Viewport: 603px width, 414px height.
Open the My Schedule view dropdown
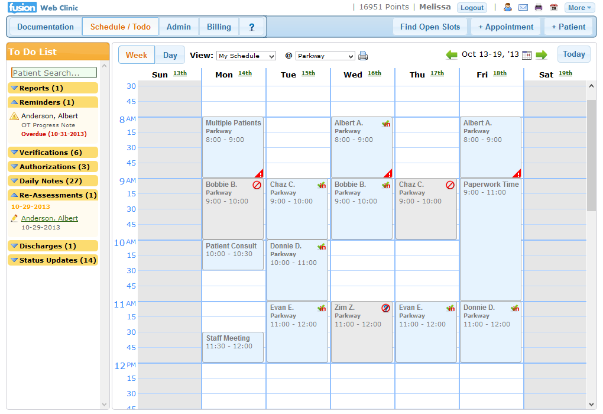pos(246,56)
